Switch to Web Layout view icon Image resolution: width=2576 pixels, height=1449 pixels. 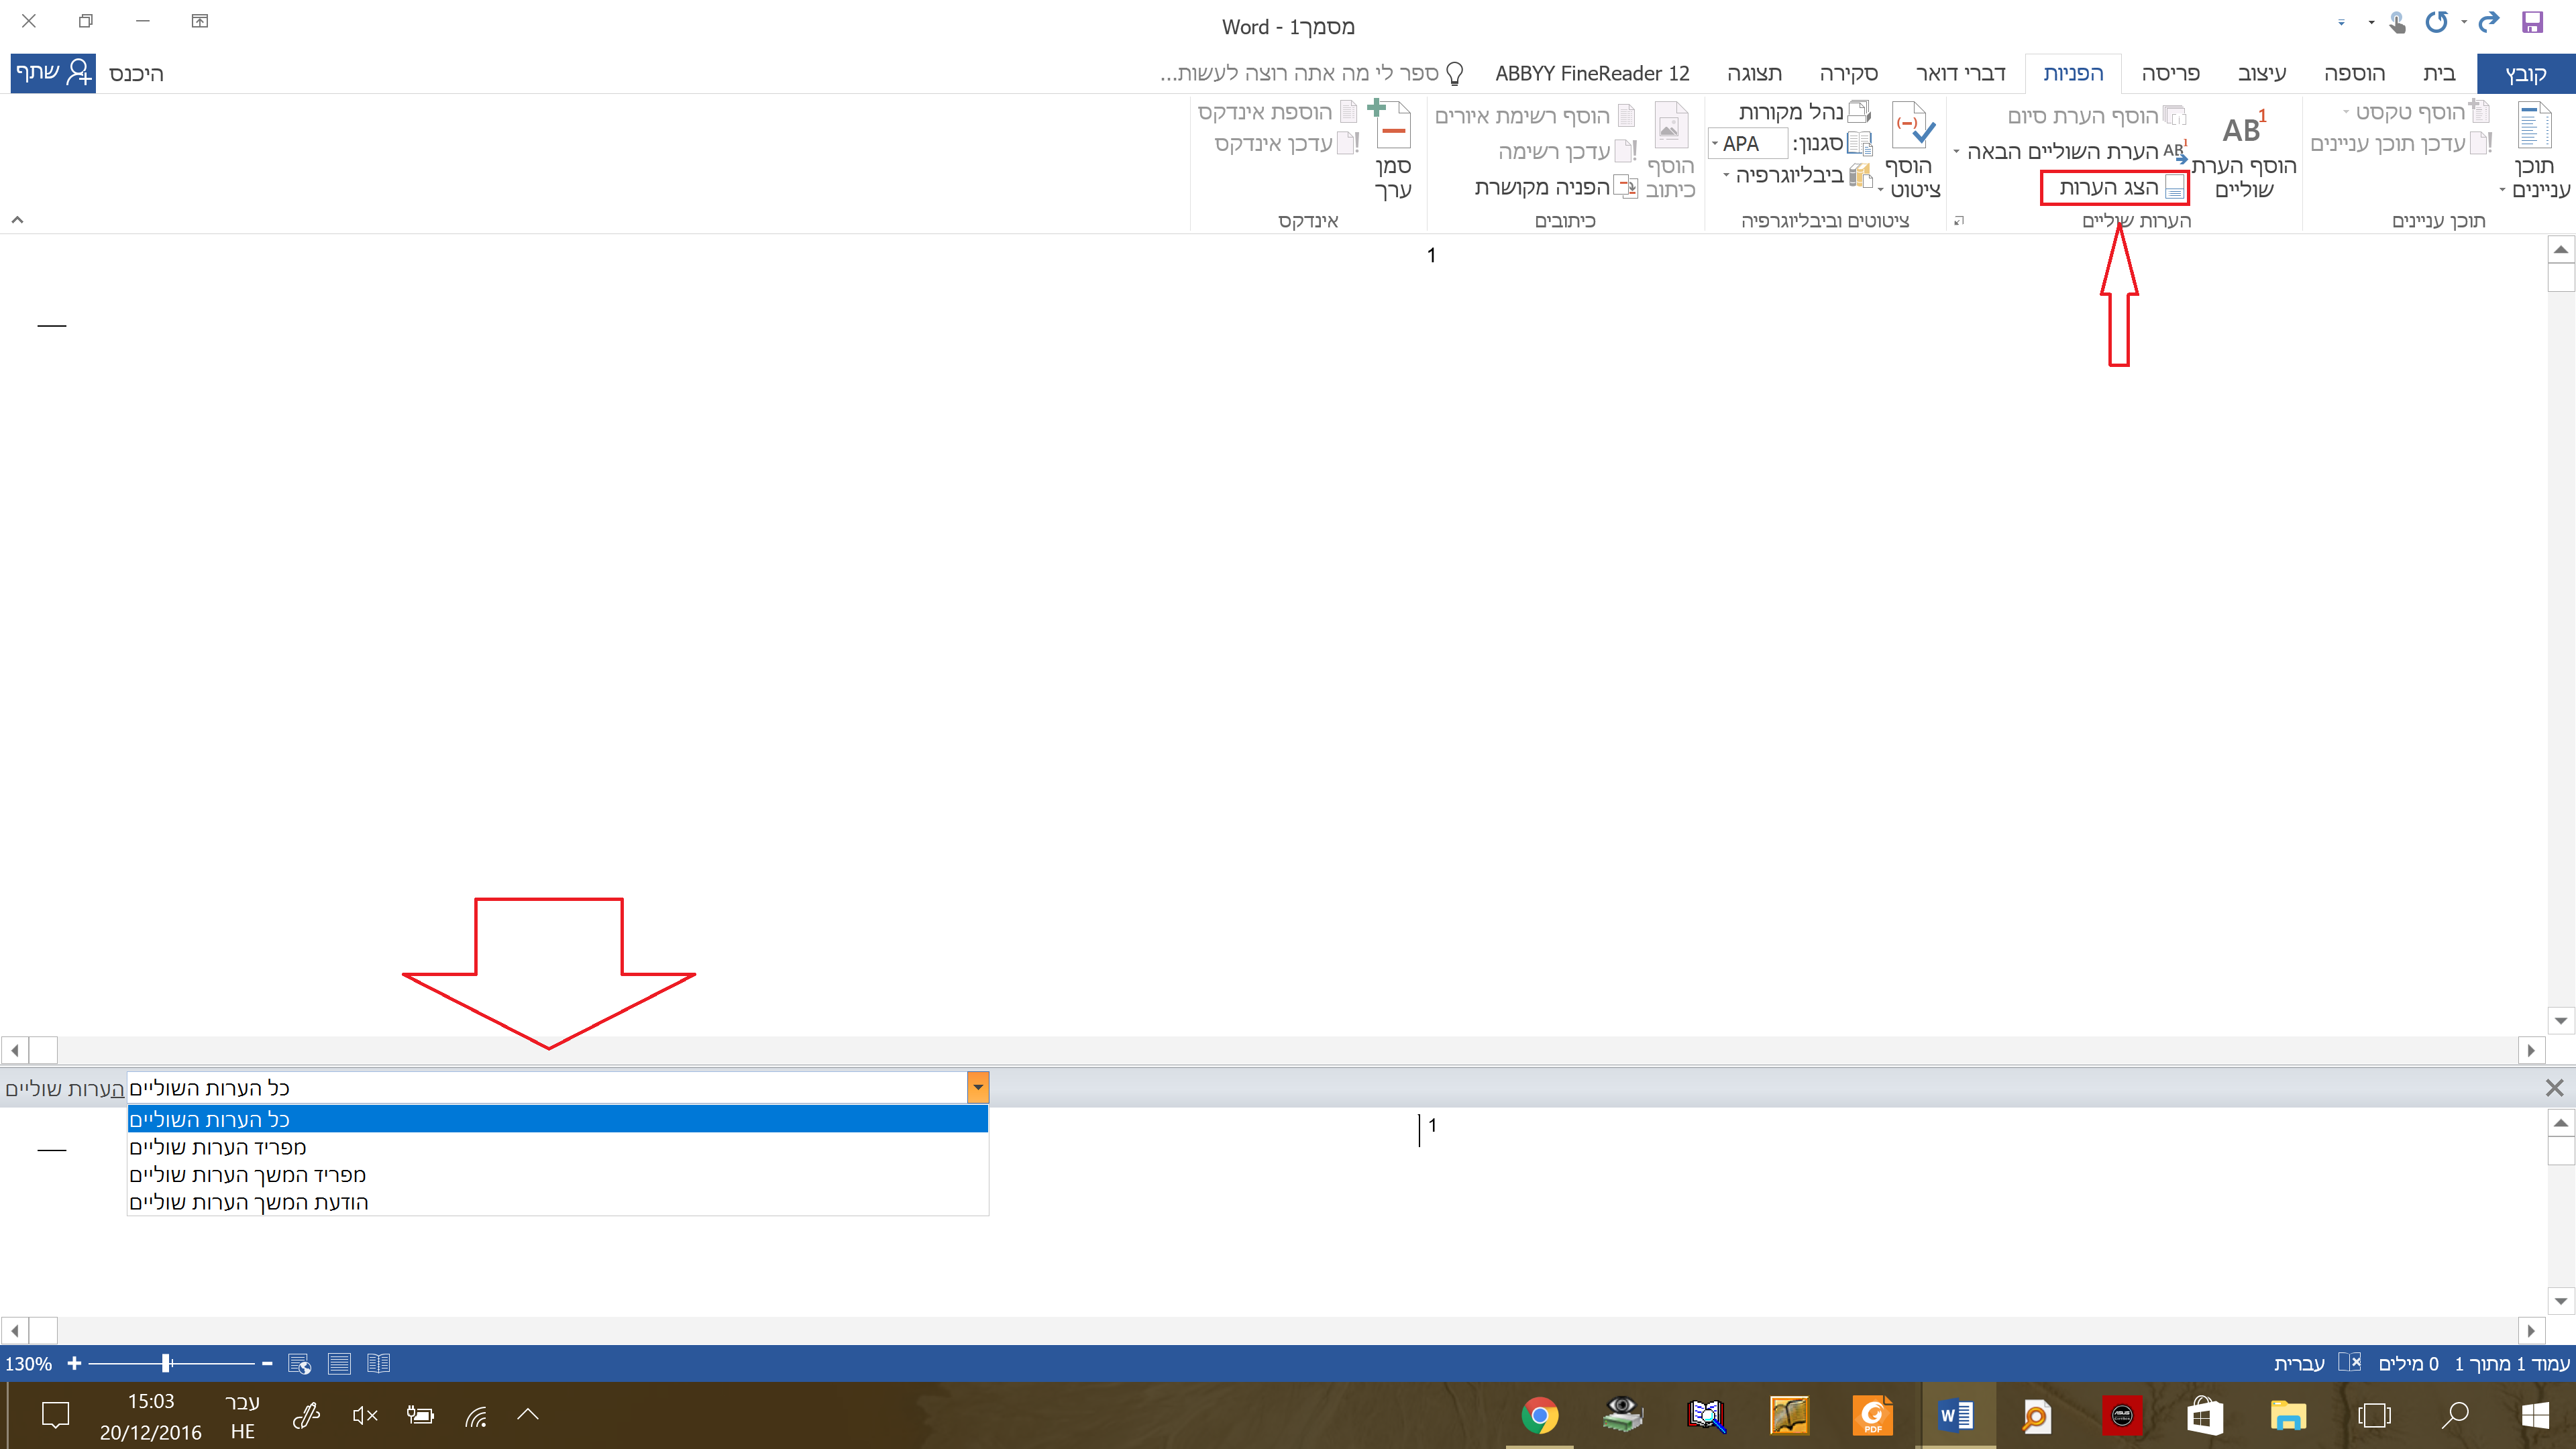click(299, 1363)
